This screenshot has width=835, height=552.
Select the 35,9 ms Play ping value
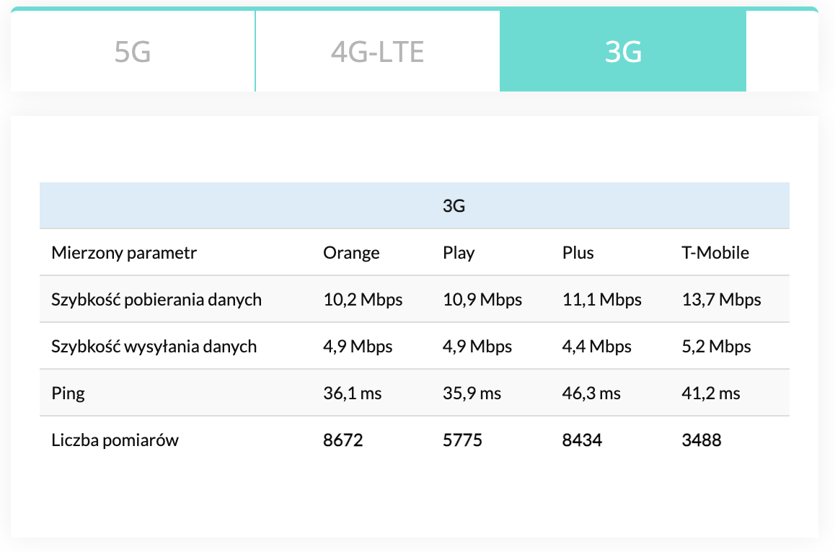click(x=472, y=393)
